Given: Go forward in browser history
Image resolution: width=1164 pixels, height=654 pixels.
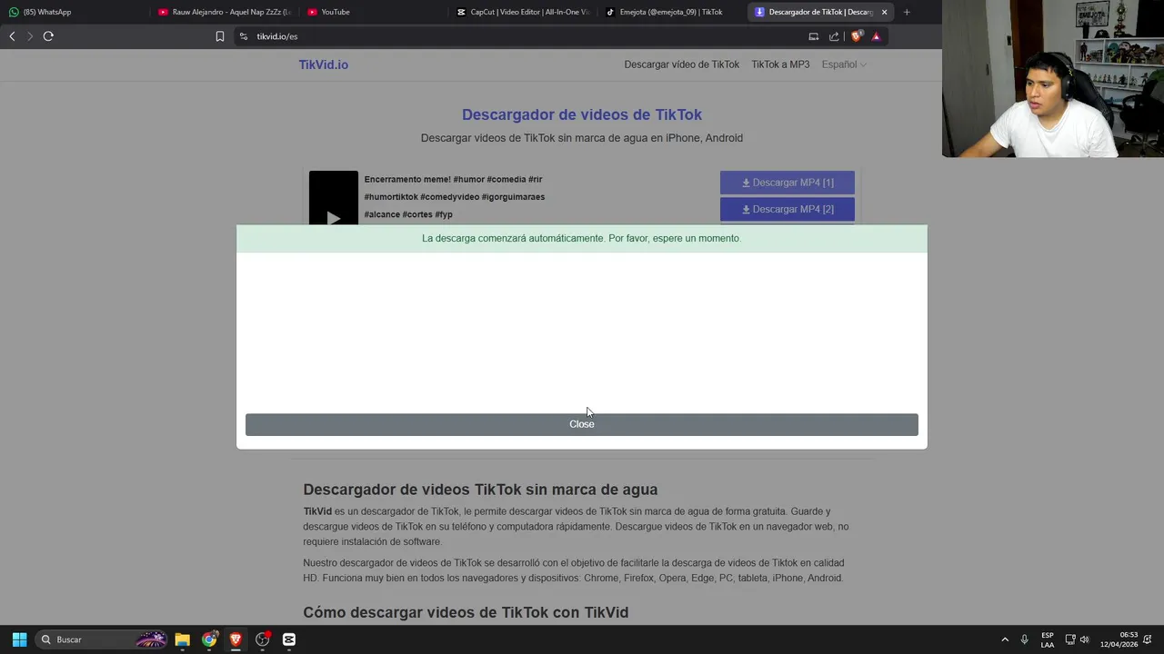Looking at the screenshot, I should [x=30, y=36].
